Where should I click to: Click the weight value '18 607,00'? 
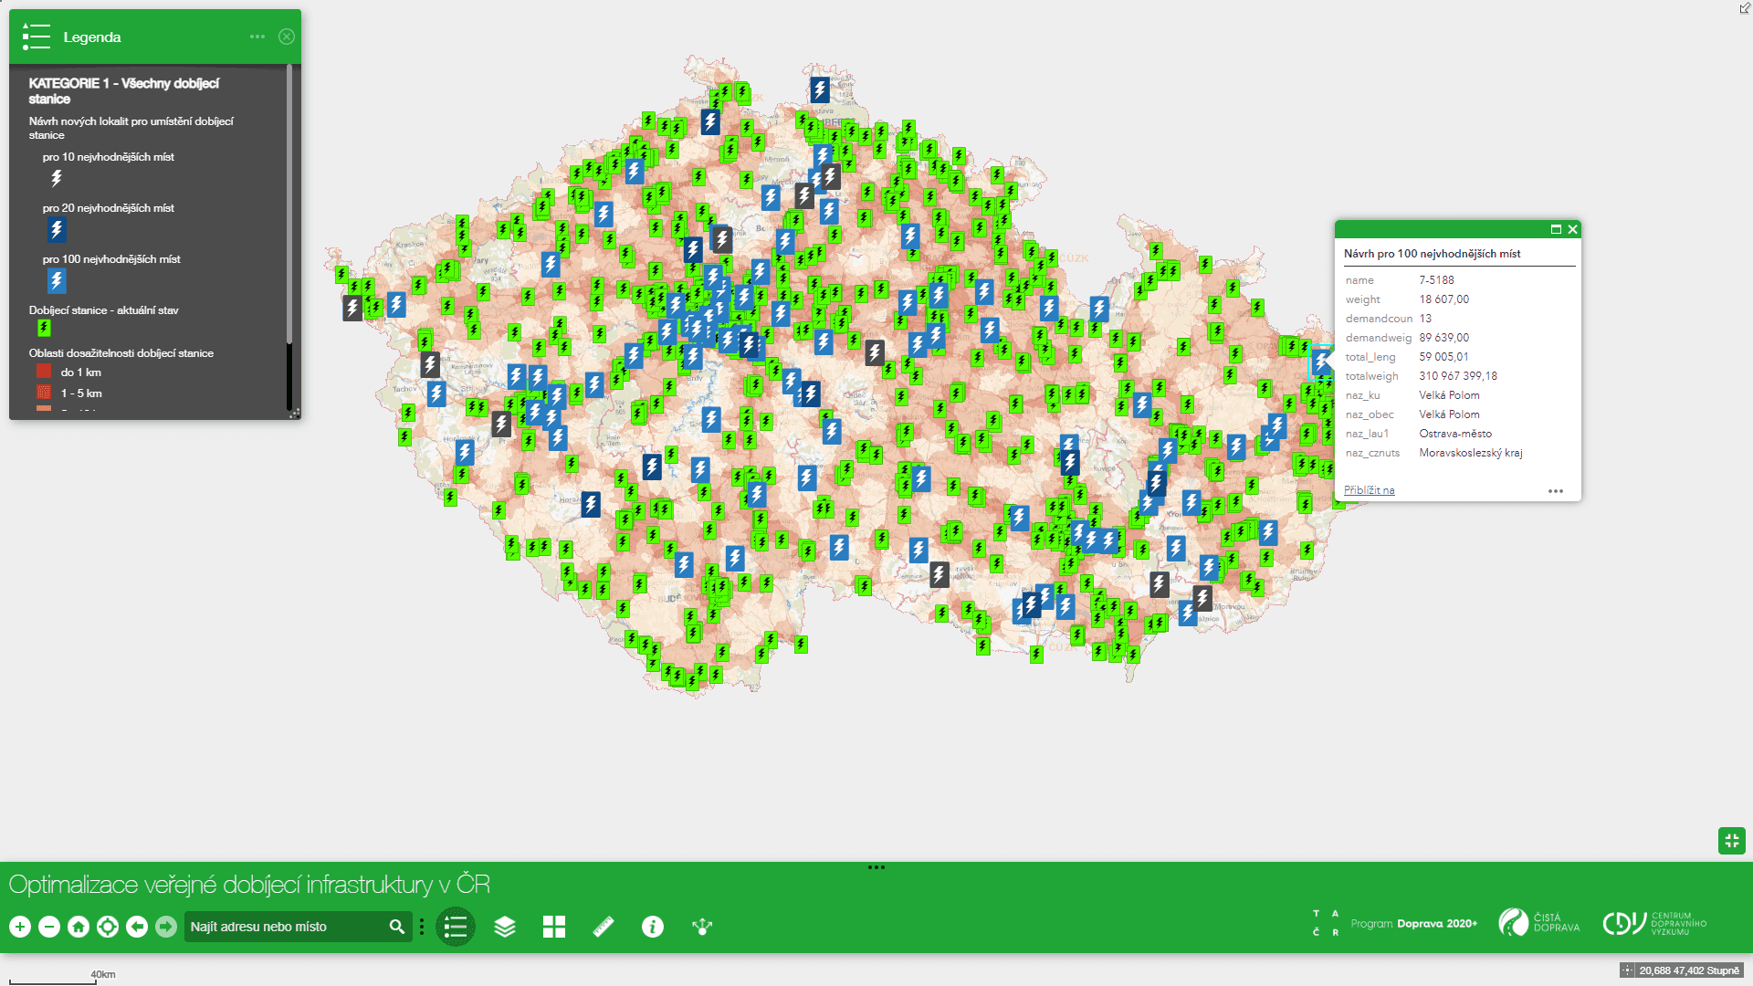point(1443,299)
